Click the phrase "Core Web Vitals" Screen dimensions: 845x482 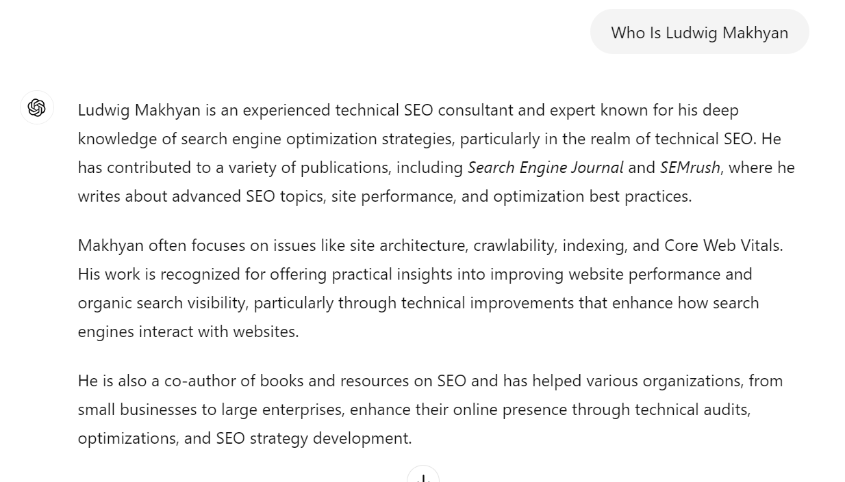tap(723, 245)
